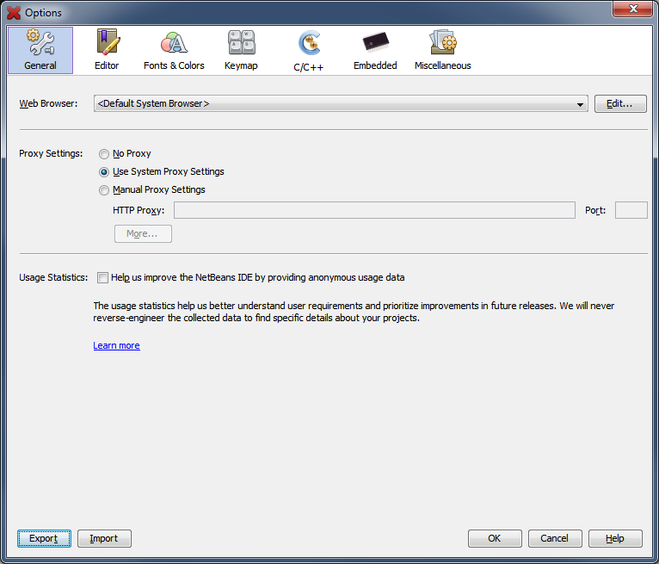Select Manual Proxy Settings option
Screen dimensions: 659x564
(104, 190)
